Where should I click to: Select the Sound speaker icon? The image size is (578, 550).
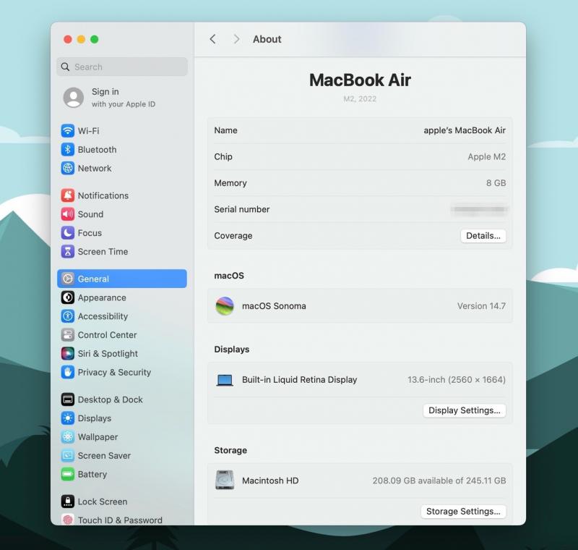point(67,214)
